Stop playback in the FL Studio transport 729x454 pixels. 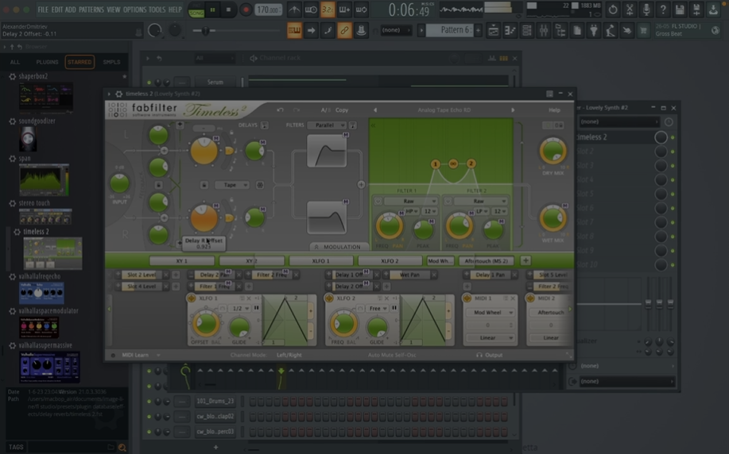point(228,10)
